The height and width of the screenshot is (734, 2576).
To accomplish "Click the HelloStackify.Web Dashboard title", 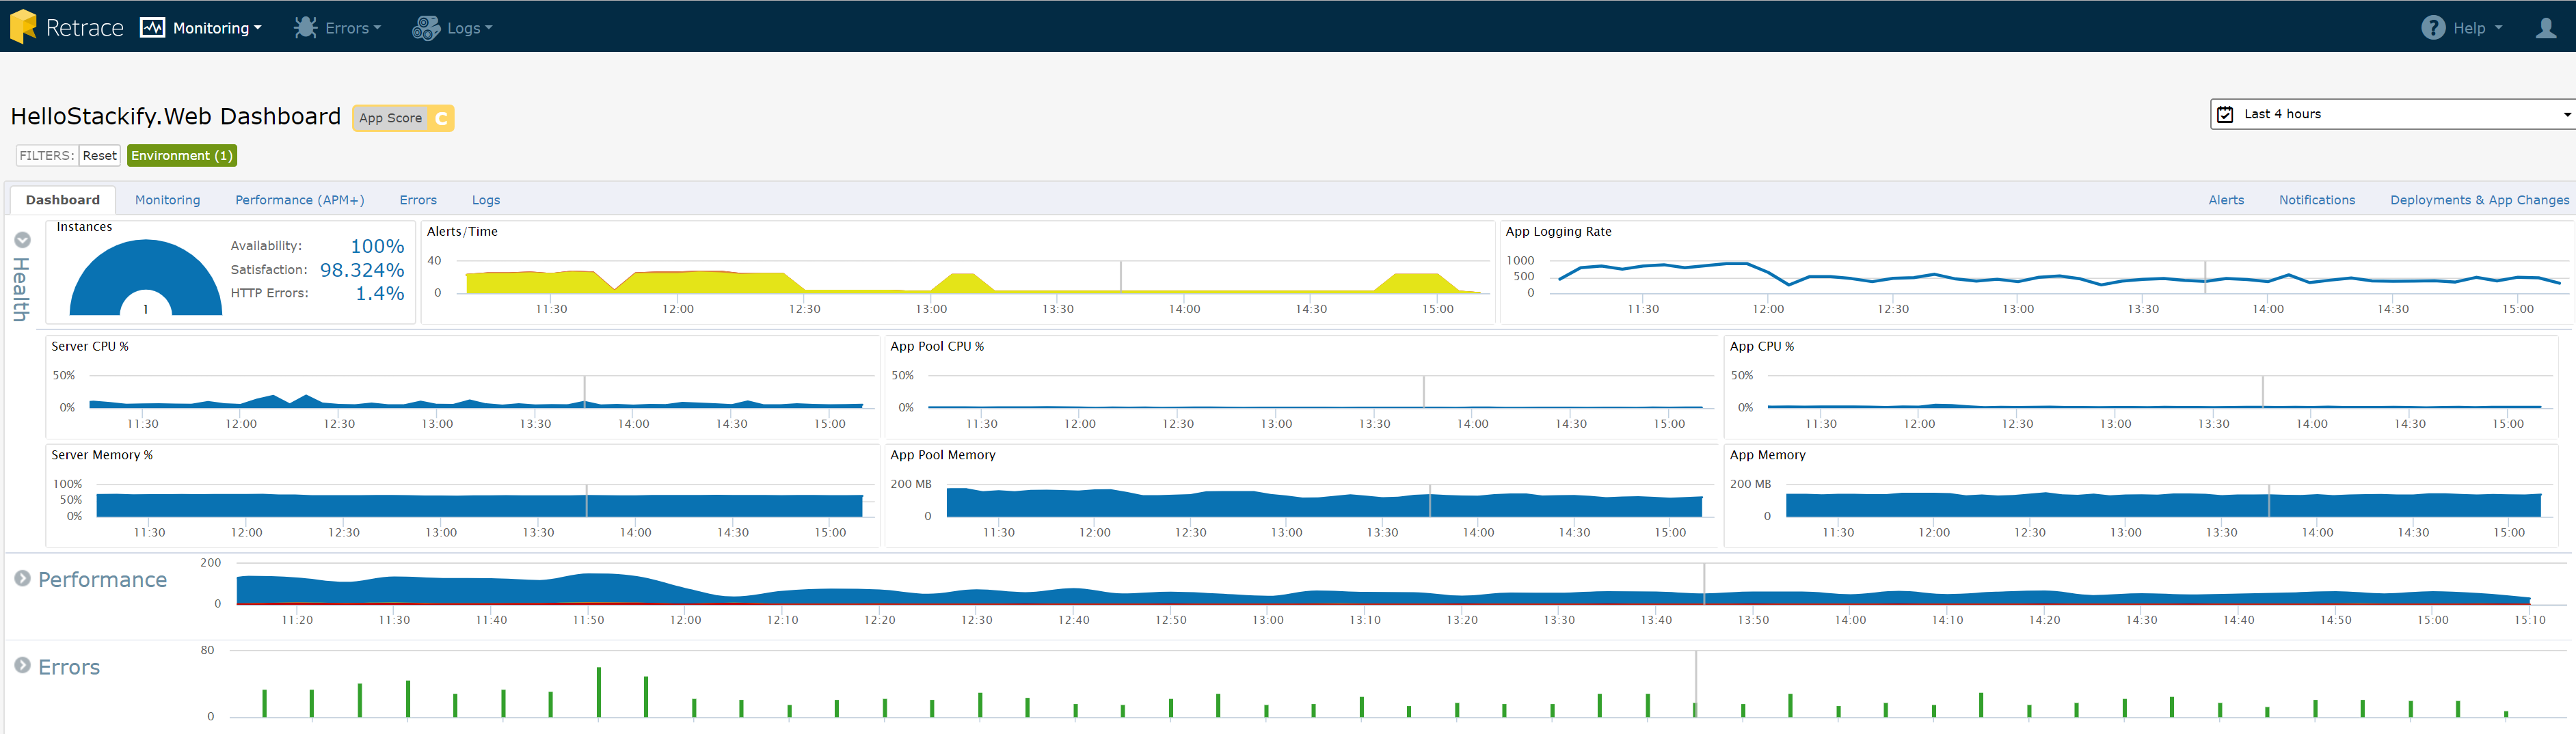I will point(176,117).
